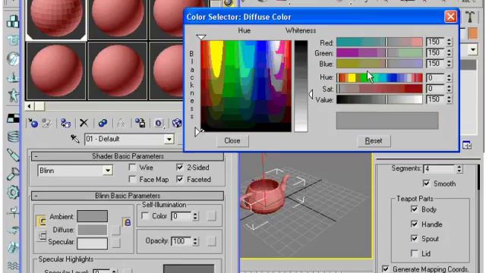Screen dimensions: 486x273
Task: Click the wavy water icon in left toolbar
Action: (13, 265)
